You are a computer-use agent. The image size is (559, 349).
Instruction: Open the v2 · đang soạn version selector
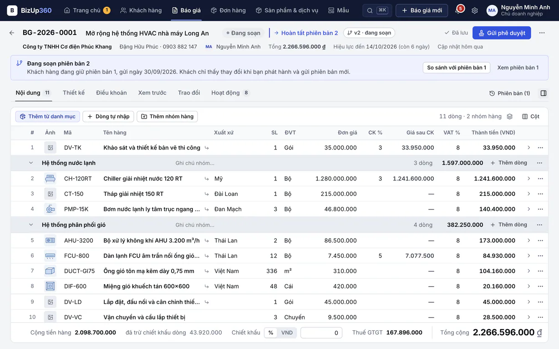369,33
